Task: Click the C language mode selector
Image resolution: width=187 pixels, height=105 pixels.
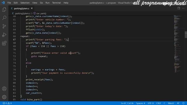Action: click(165, 103)
